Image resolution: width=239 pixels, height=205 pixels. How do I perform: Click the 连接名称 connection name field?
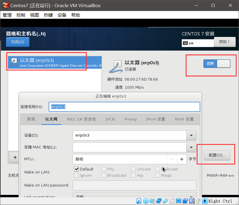tap(124, 107)
